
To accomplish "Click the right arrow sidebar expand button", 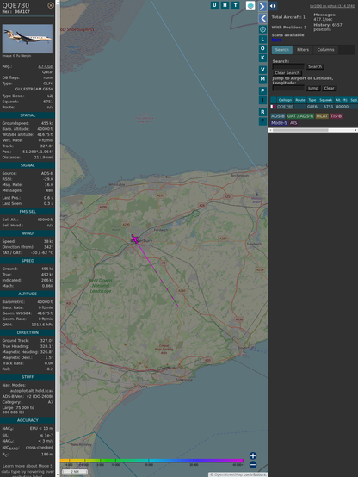I will pos(262,6).
